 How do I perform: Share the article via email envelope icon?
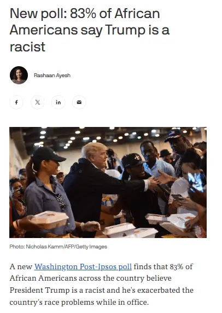click(79, 102)
